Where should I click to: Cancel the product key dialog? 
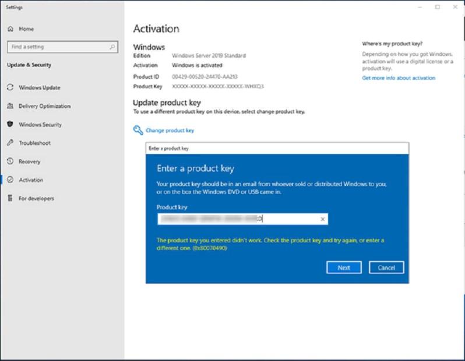(x=386, y=267)
